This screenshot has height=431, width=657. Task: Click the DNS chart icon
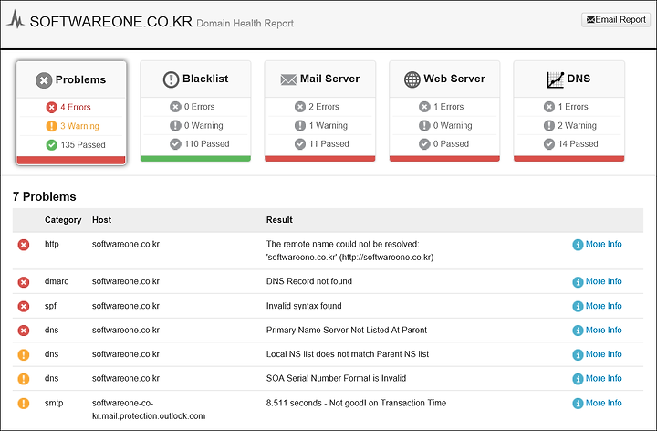pos(556,79)
